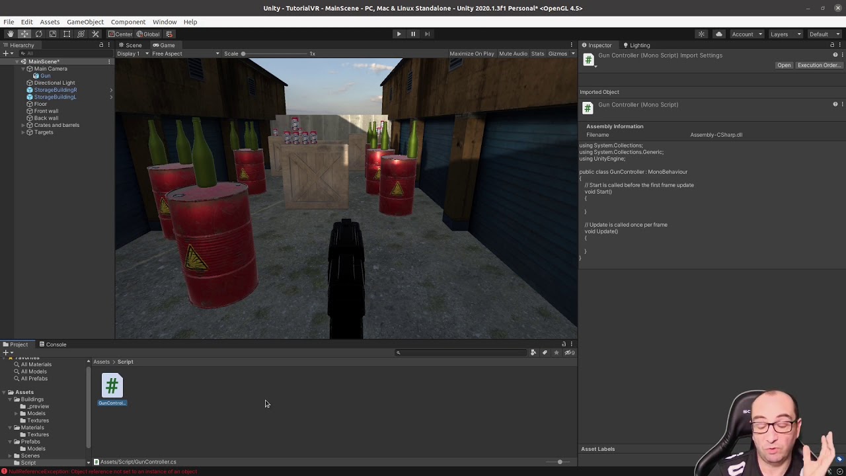
Task: Lock the Inspector panel
Action: click(832, 45)
